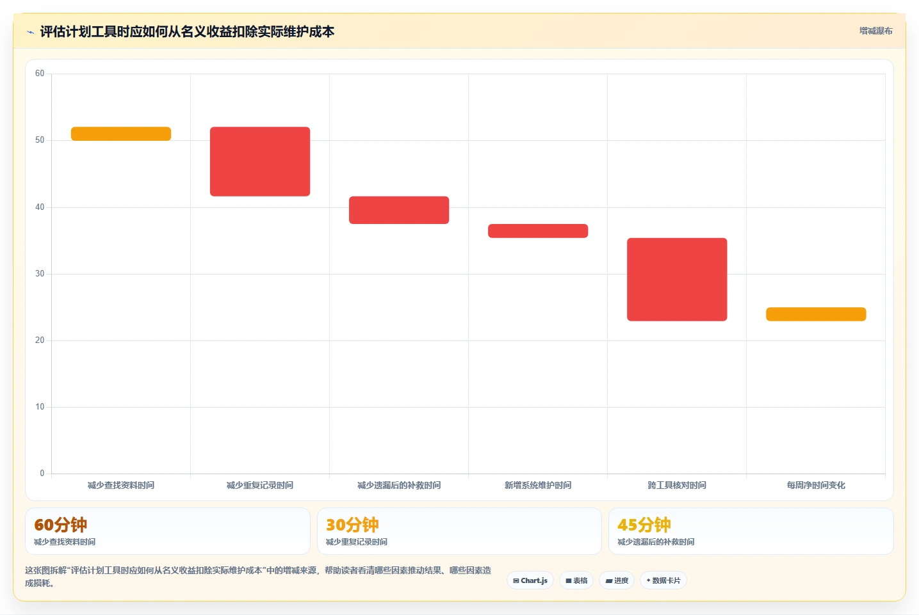
Task: Click the orange 每周净时间变化 bar
Action: pos(816,314)
